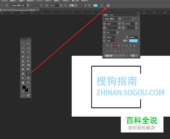The height and width of the screenshot is (139, 170).
Task: Select the Brush tool
Action: pos(28,57)
